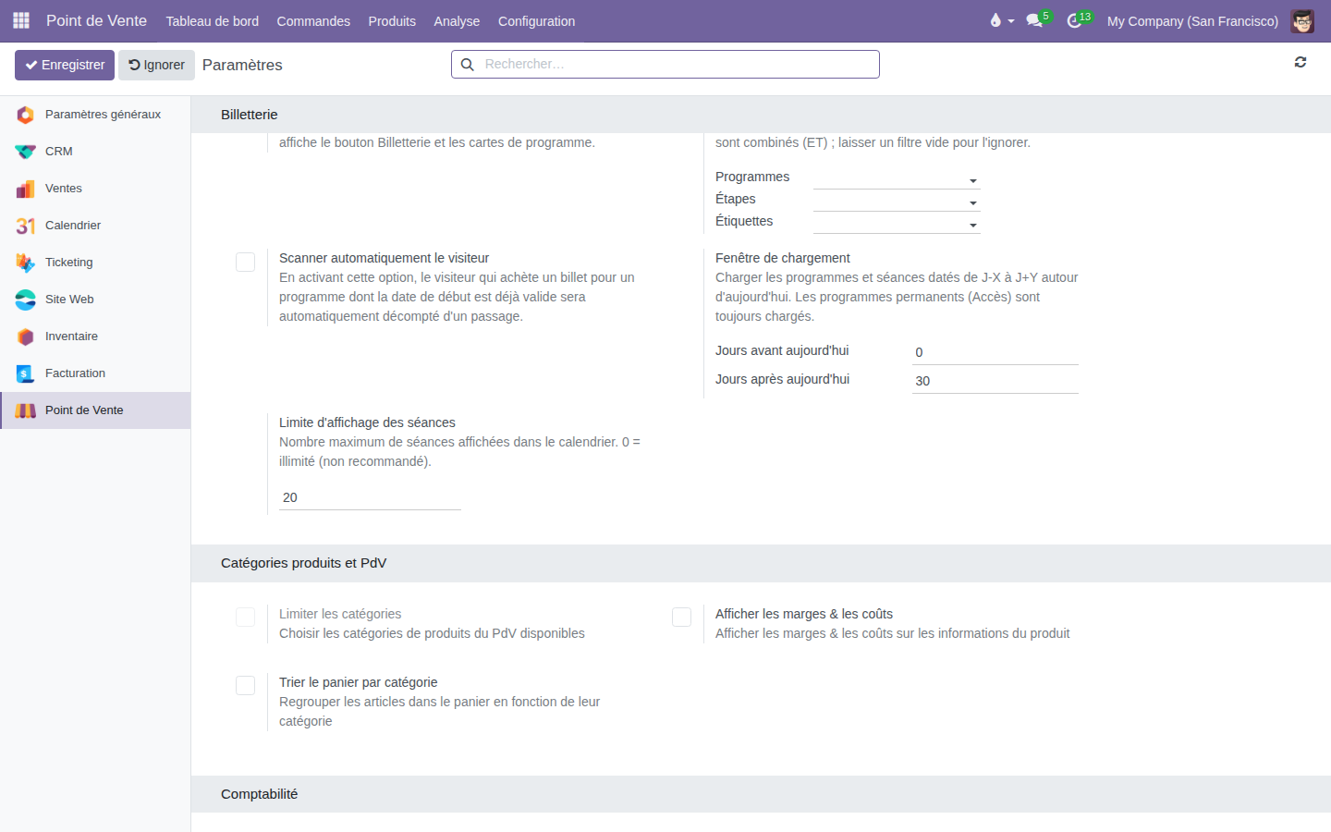Open the Produits menu
The width and height of the screenshot is (1331, 832).
click(392, 20)
